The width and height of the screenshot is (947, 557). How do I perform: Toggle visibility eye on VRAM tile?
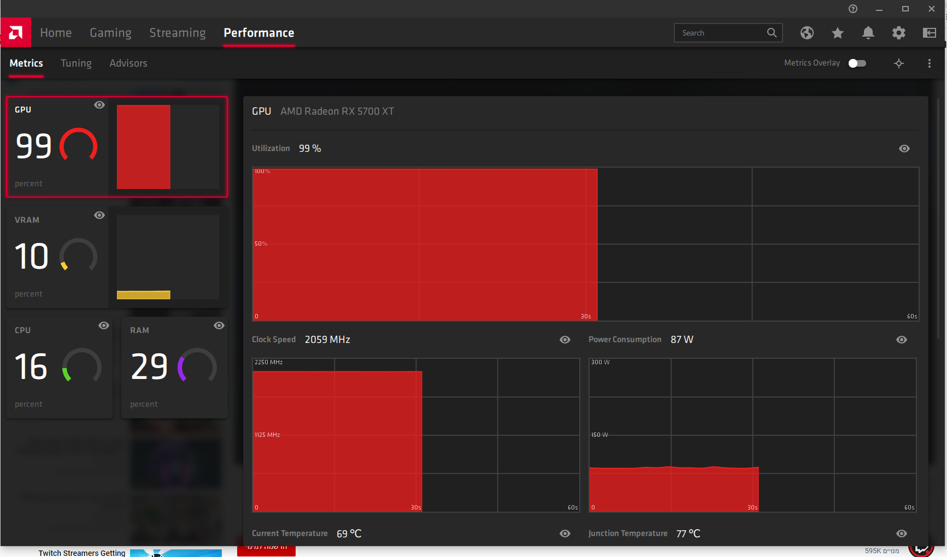click(99, 215)
